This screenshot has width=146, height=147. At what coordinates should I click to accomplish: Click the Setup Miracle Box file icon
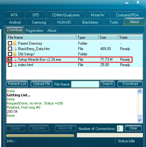[x=15, y=59]
